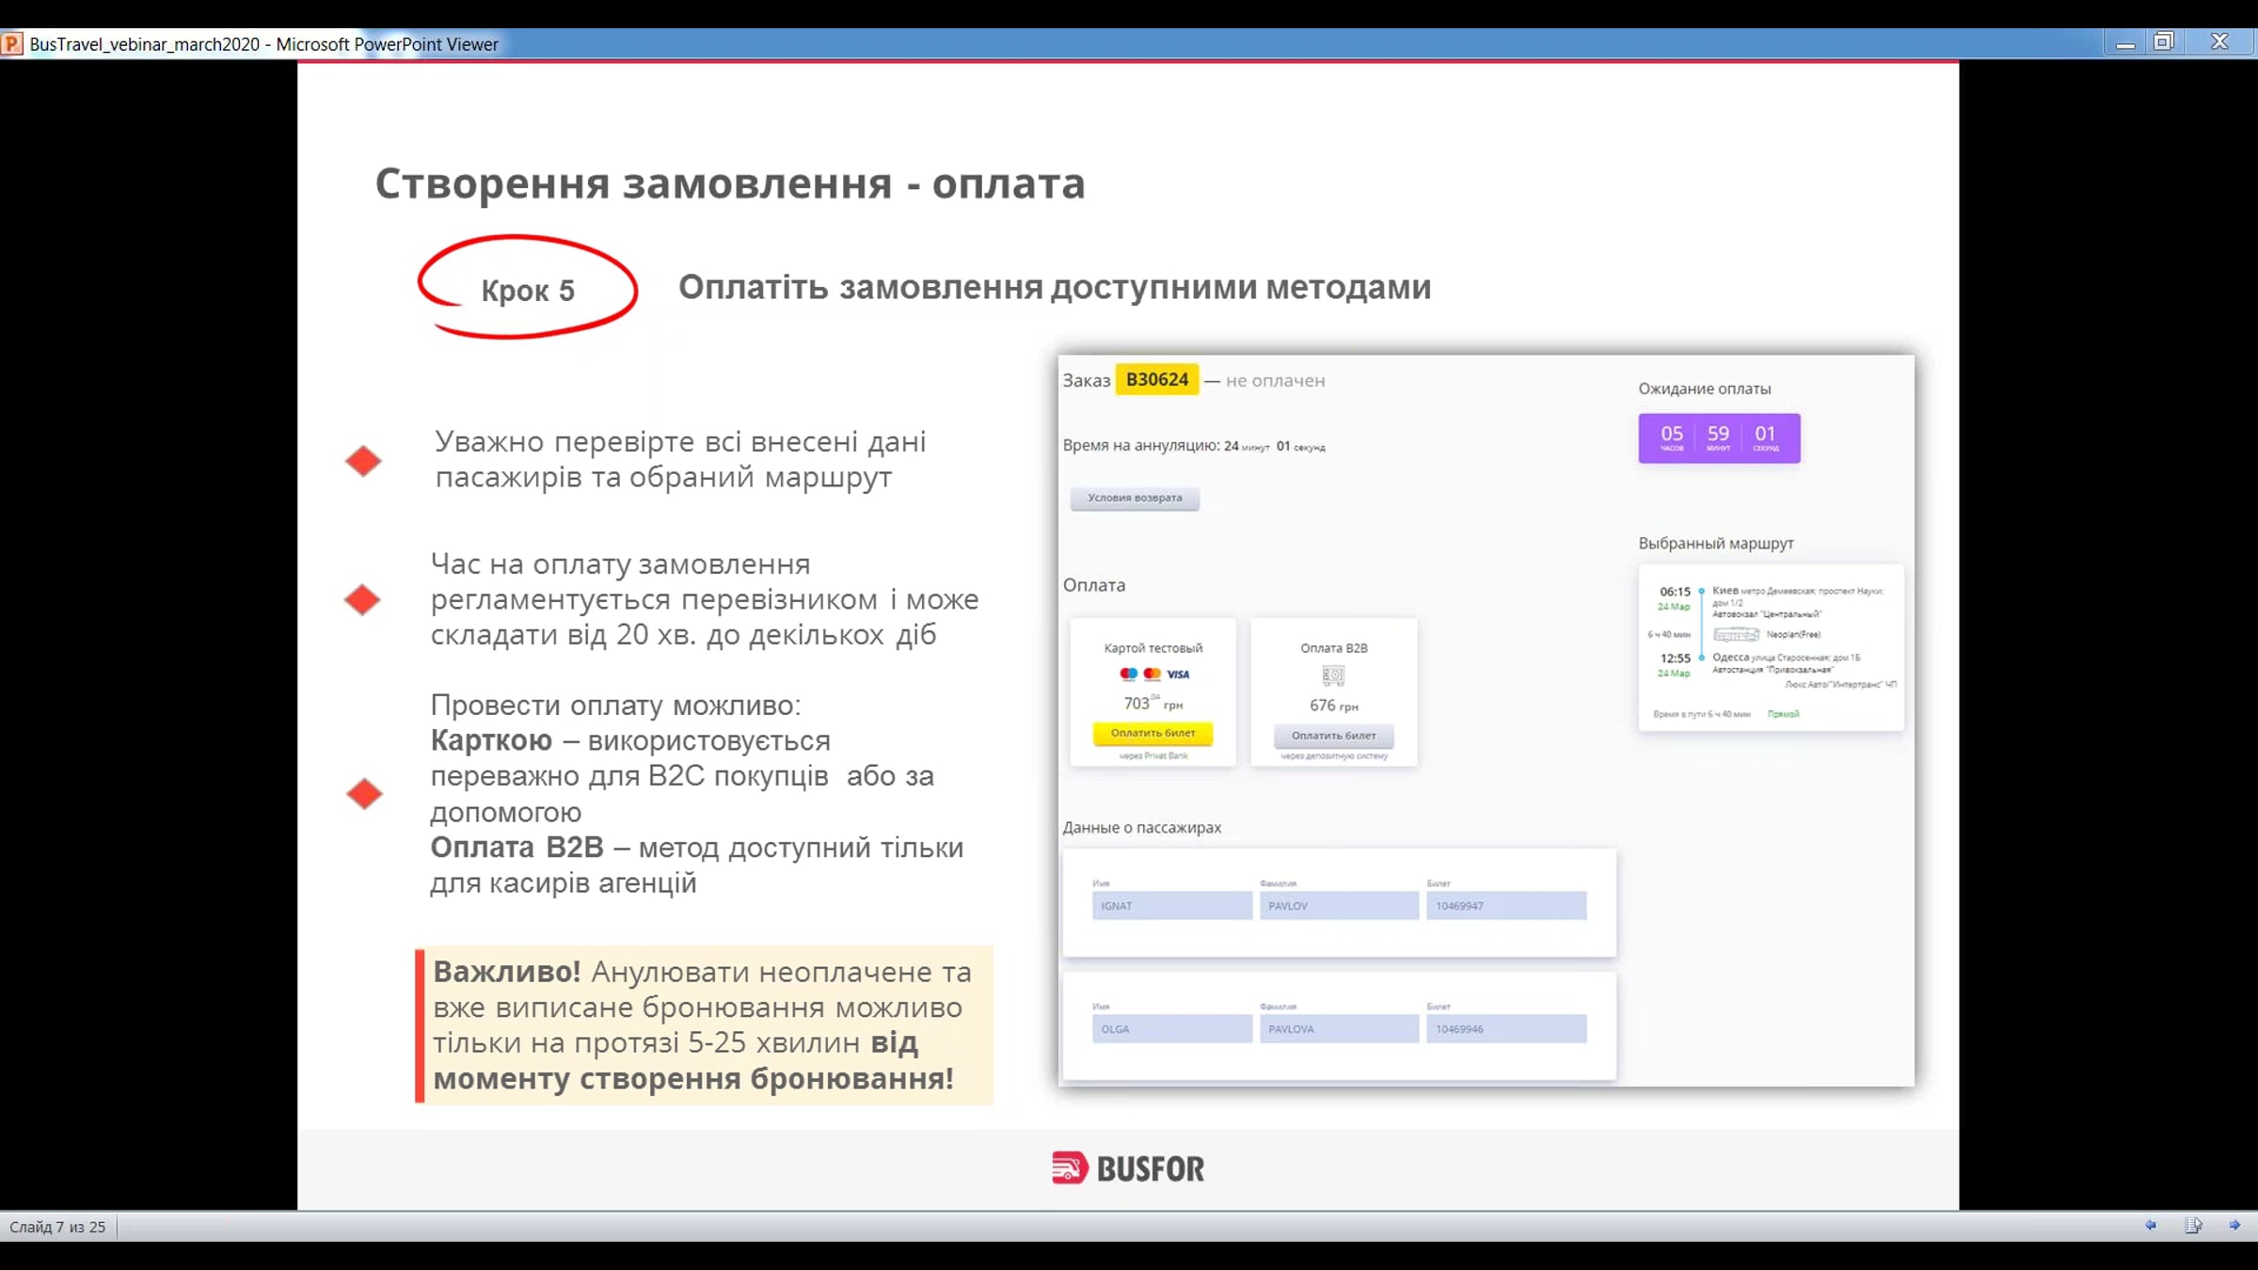The width and height of the screenshot is (2258, 1270).
Task: Click the yellow 'Оплатить билет' card button
Action: pyautogui.click(x=1153, y=733)
